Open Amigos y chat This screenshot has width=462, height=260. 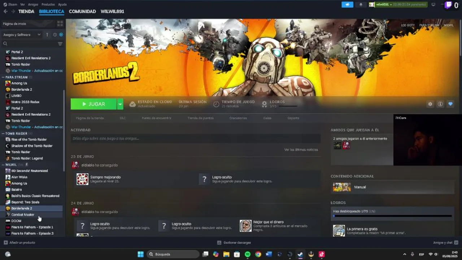point(445,243)
